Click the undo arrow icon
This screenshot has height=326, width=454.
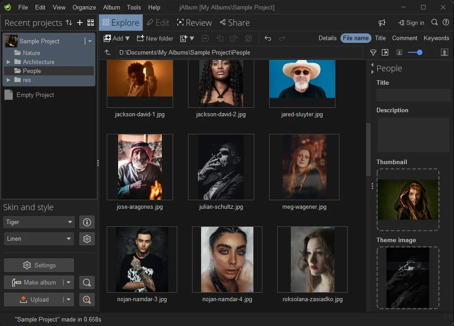267,39
